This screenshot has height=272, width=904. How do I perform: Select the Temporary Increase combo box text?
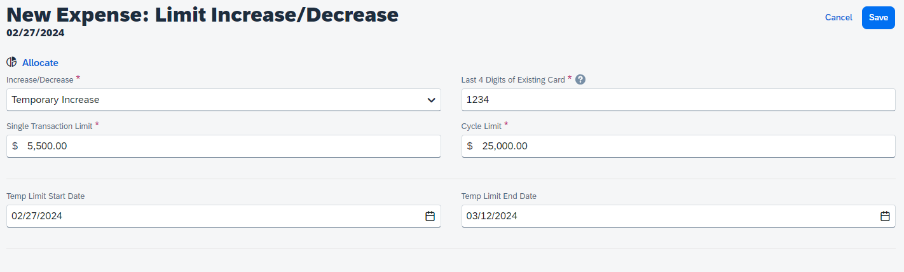pyautogui.click(x=55, y=100)
